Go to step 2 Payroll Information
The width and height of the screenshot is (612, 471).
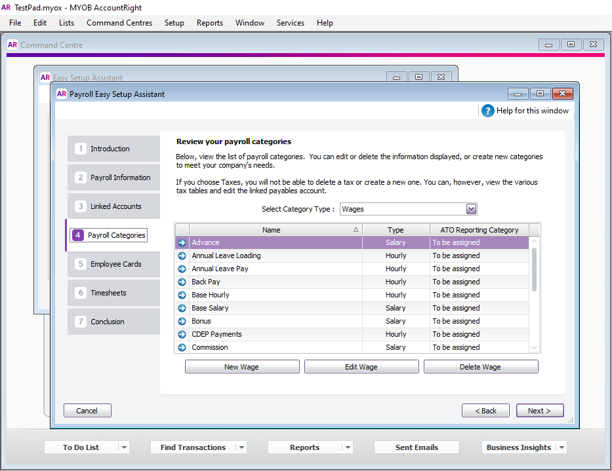tap(113, 178)
